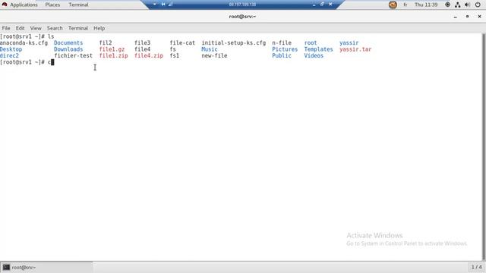Close the remote desktop connection

(330, 5)
